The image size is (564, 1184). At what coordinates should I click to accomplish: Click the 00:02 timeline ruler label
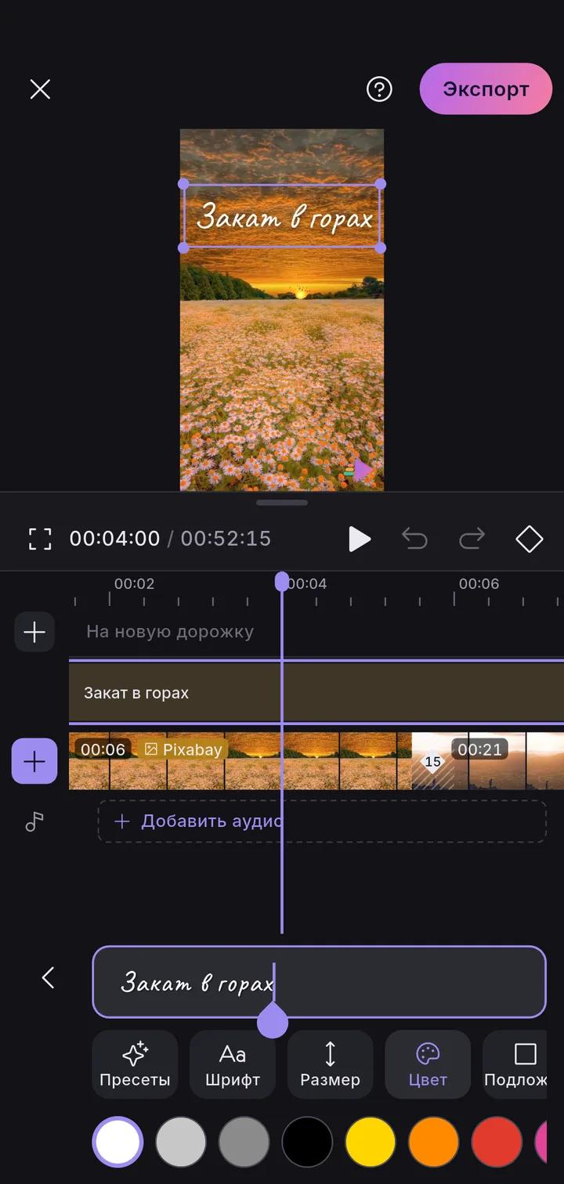(x=134, y=584)
